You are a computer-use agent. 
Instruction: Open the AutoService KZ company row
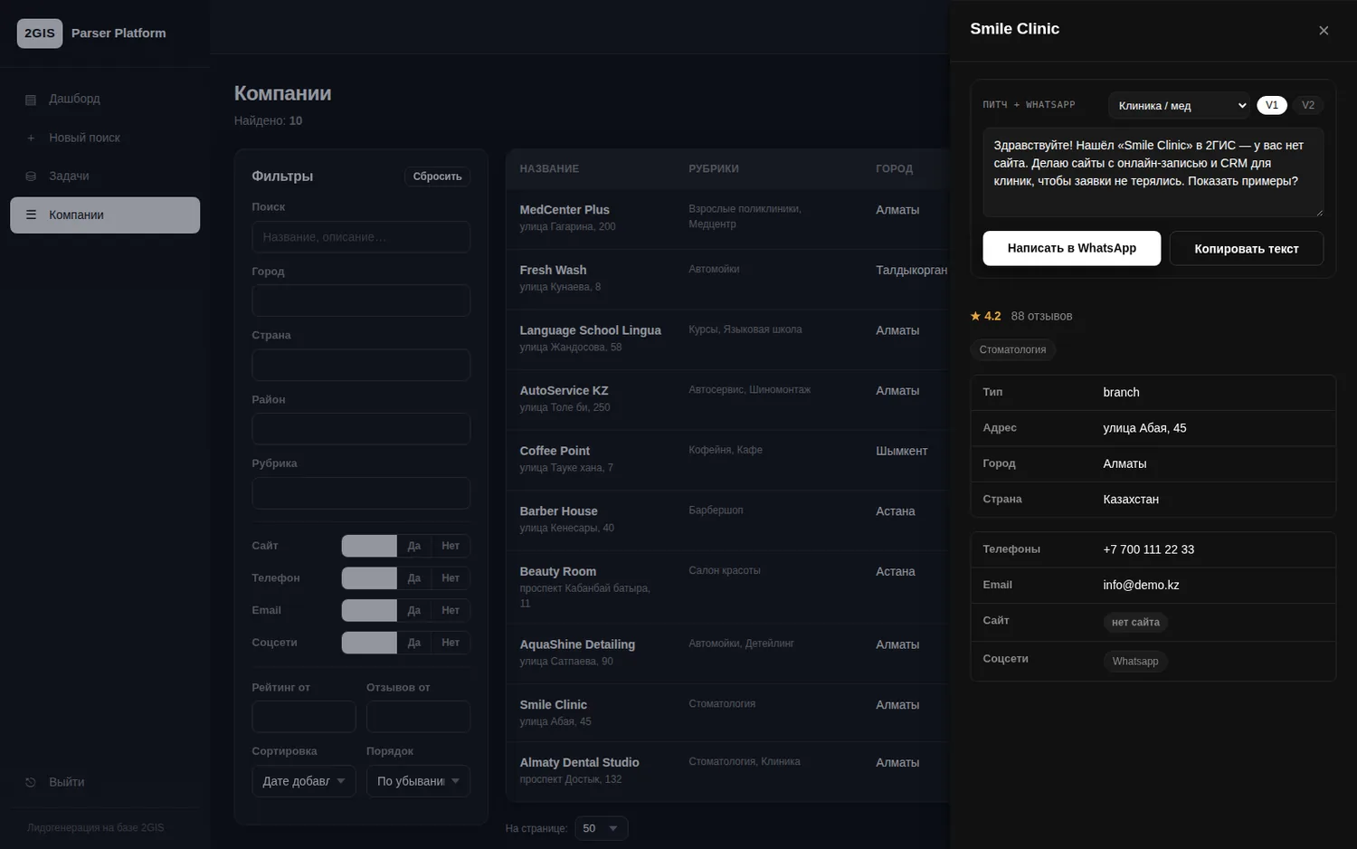click(727, 400)
